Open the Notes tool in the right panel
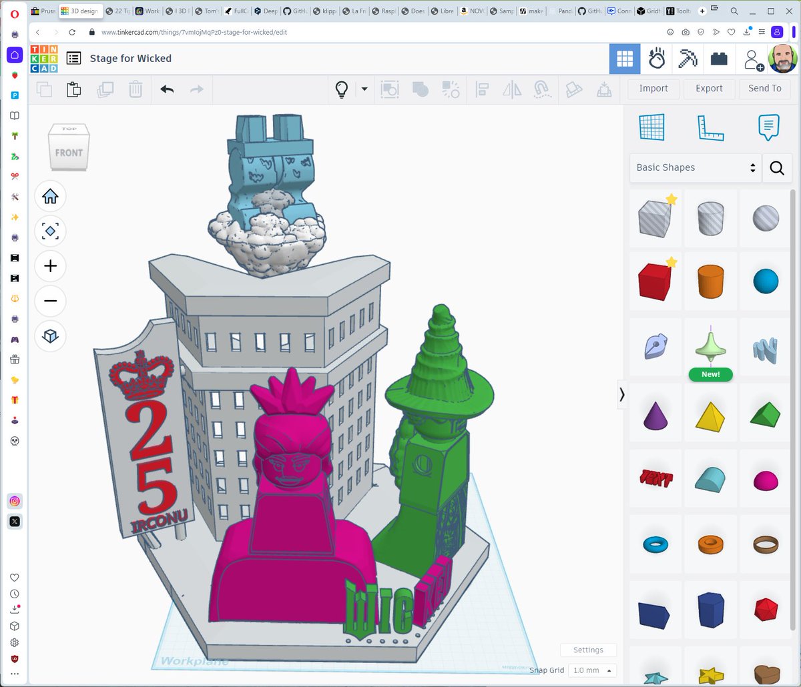The height and width of the screenshot is (687, 801). coord(768,127)
